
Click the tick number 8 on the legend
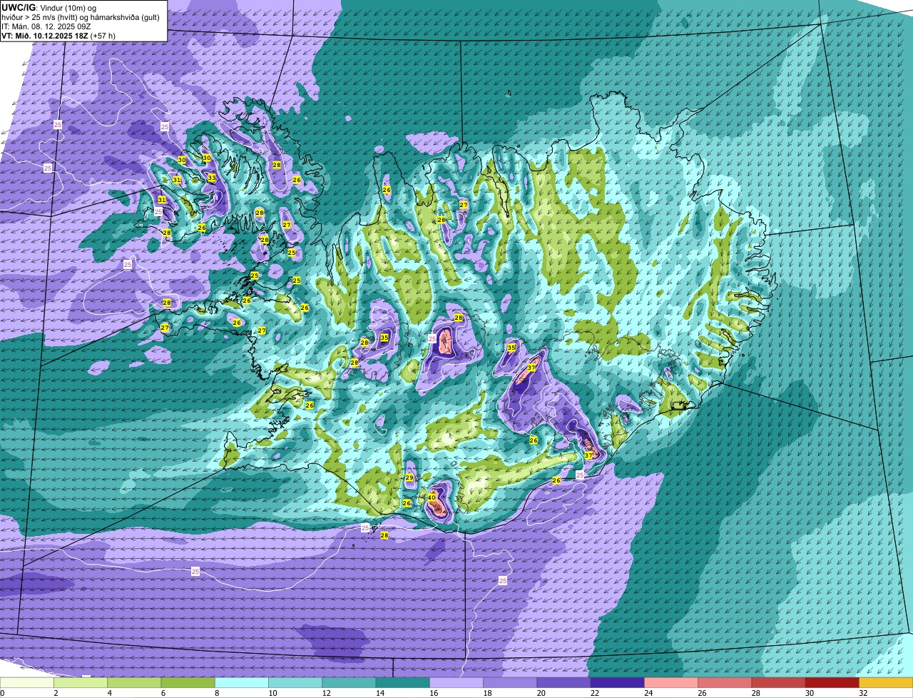pyautogui.click(x=215, y=693)
